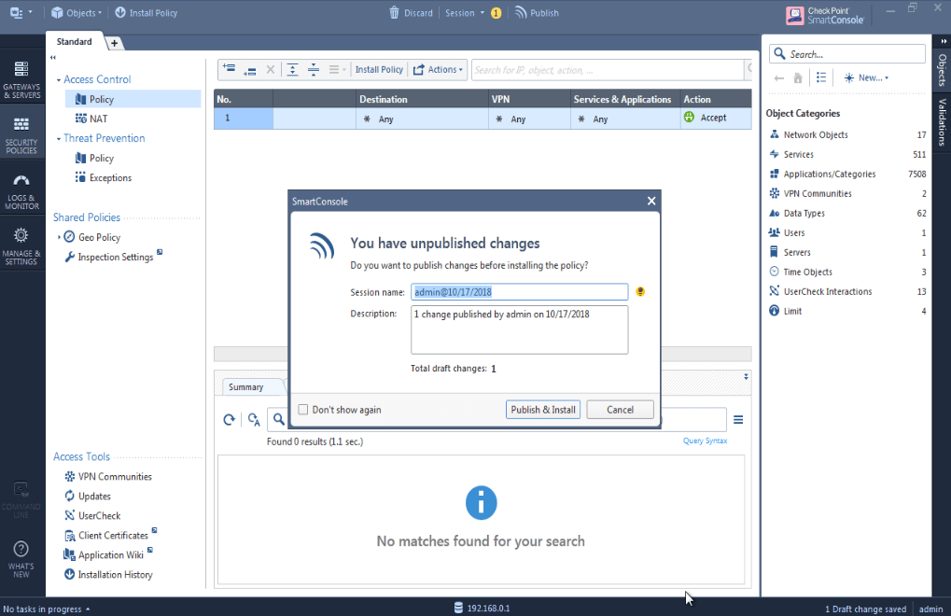Click the refresh logs icon
Viewport: 951px width, 616px height.
230,420
